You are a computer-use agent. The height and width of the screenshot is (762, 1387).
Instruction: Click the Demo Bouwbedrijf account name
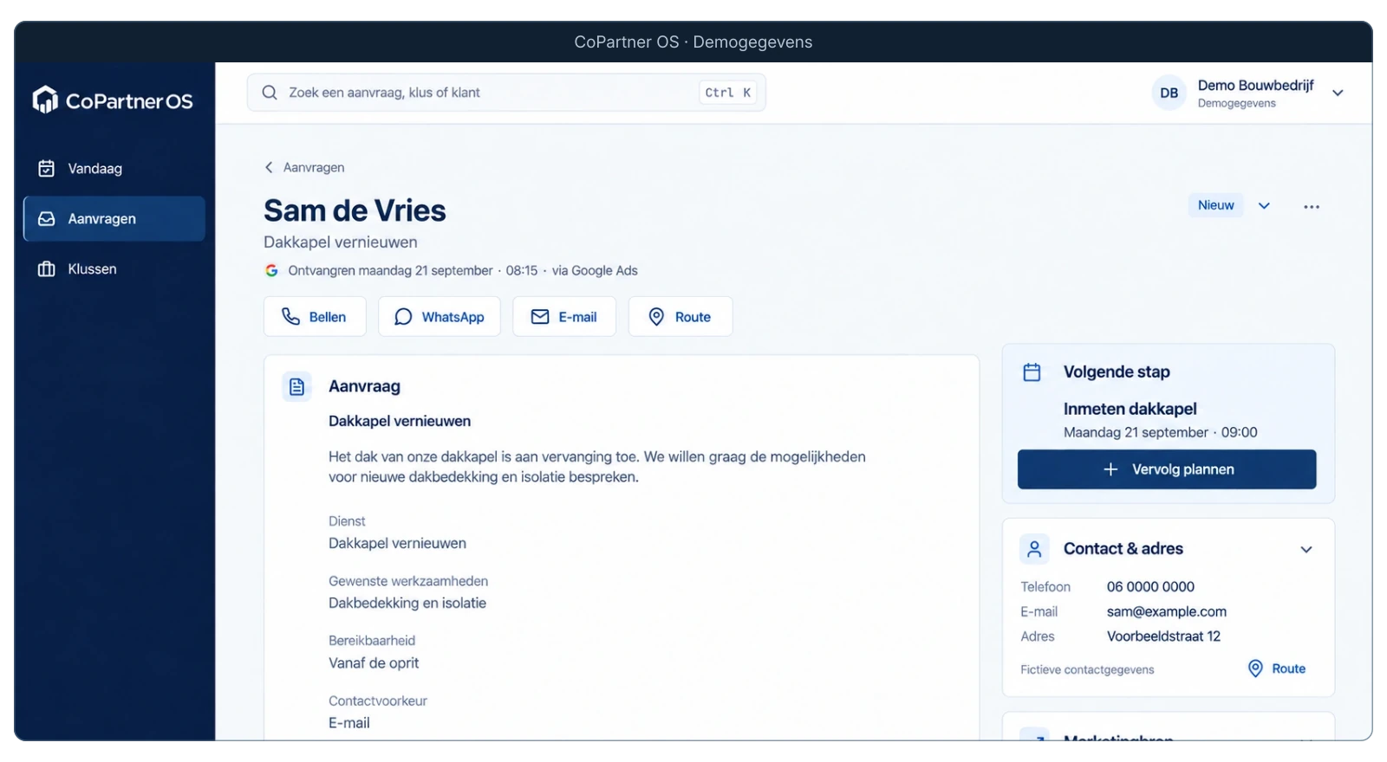click(1255, 85)
